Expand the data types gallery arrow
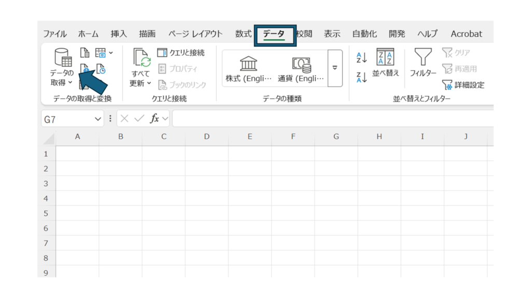 click(x=335, y=68)
